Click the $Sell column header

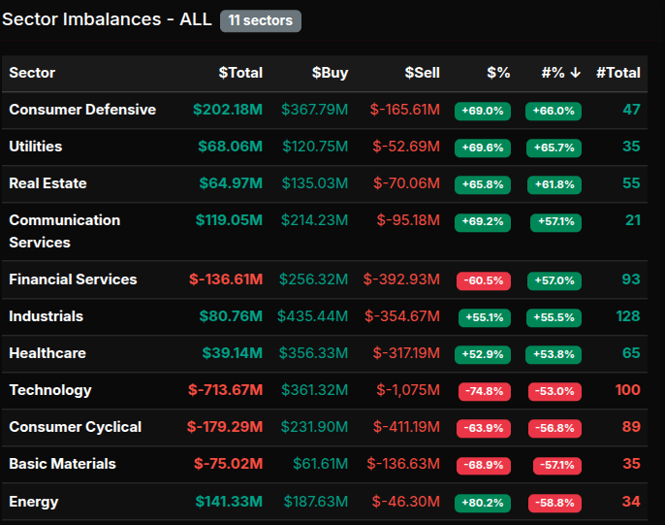click(422, 73)
